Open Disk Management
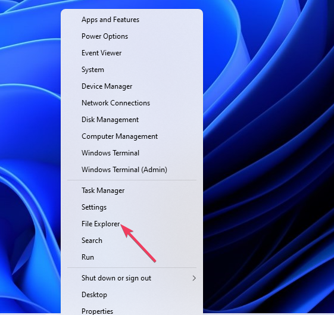Viewport: 334px width, 315px height. pyautogui.click(x=110, y=120)
